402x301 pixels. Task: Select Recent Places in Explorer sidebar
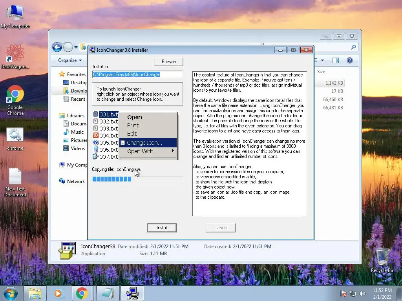coord(75,99)
